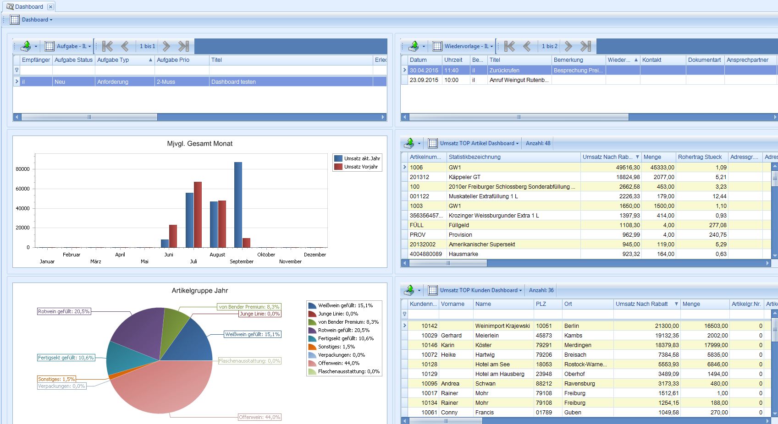Click grid icon beside Umsatz TOP Kunden Dashboard
778x424 pixels.
(x=433, y=290)
